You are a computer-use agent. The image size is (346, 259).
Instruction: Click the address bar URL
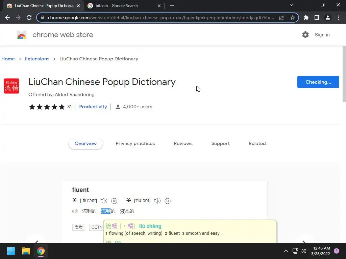161,18
